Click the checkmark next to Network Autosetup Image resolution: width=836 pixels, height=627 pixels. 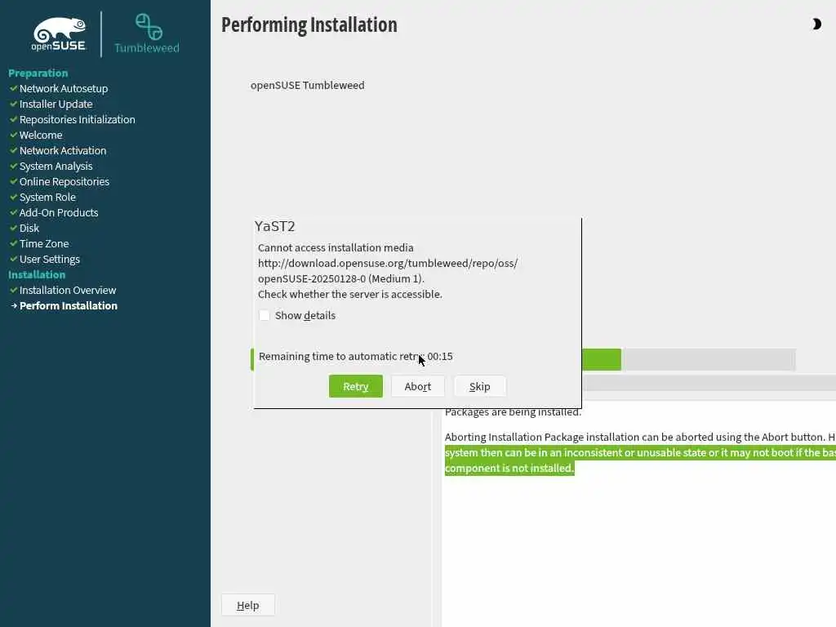pyautogui.click(x=13, y=88)
